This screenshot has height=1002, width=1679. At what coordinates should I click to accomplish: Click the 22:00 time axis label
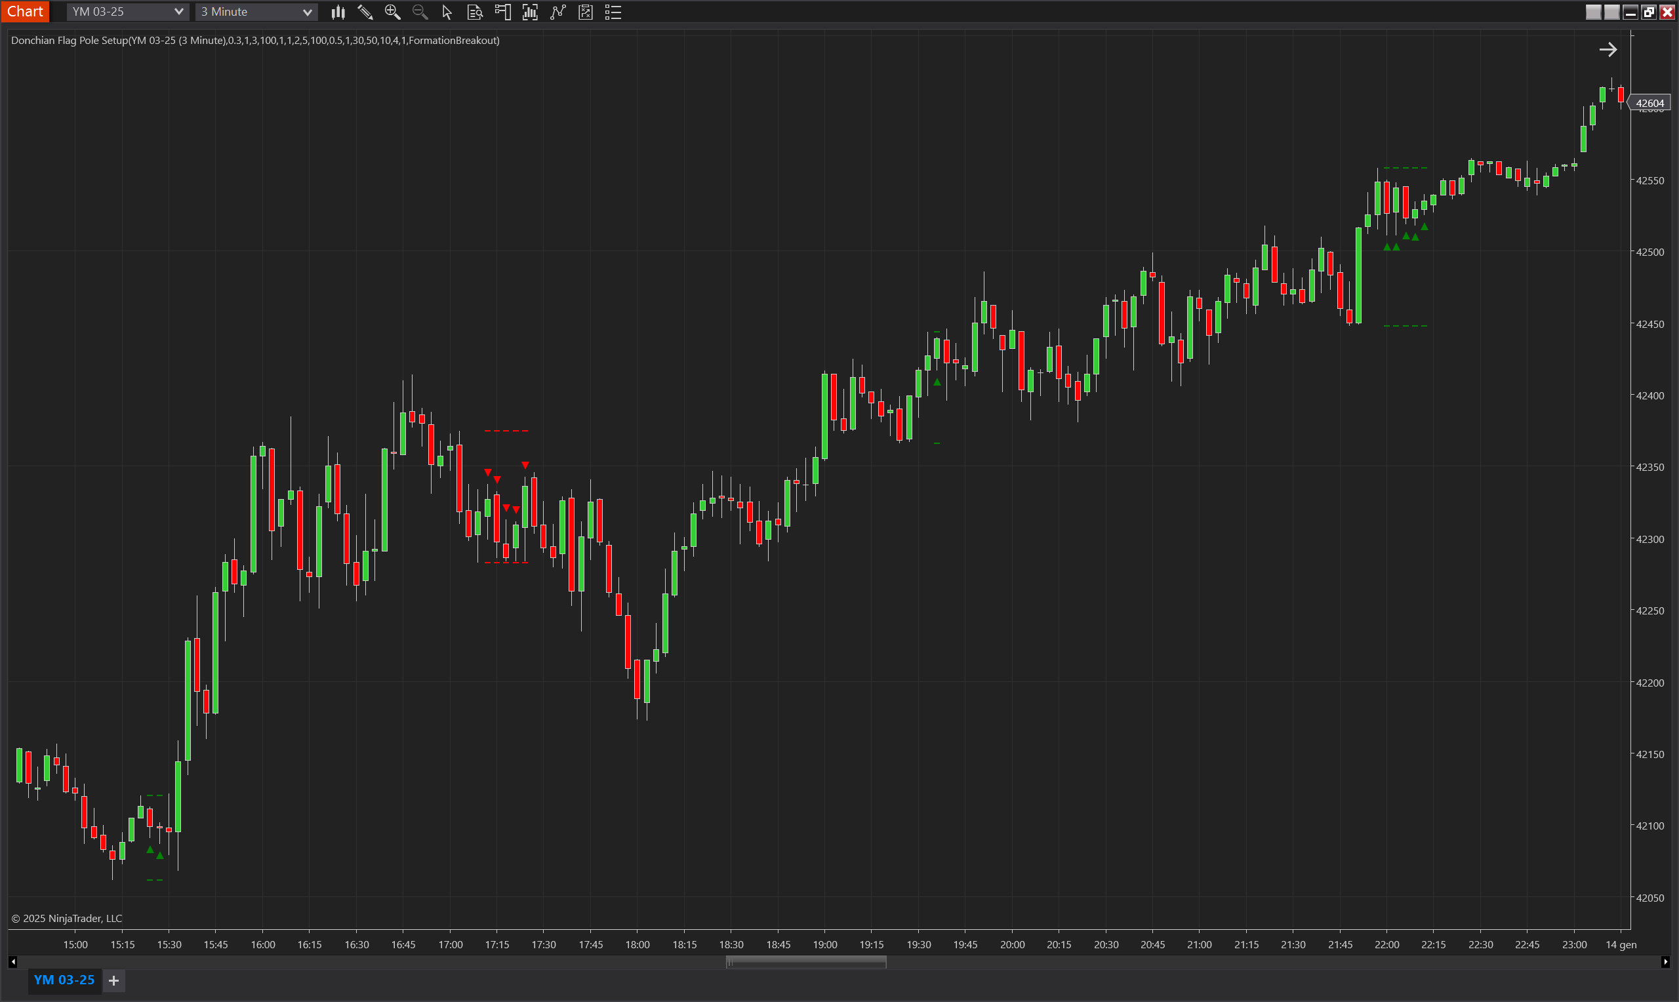click(x=1386, y=944)
